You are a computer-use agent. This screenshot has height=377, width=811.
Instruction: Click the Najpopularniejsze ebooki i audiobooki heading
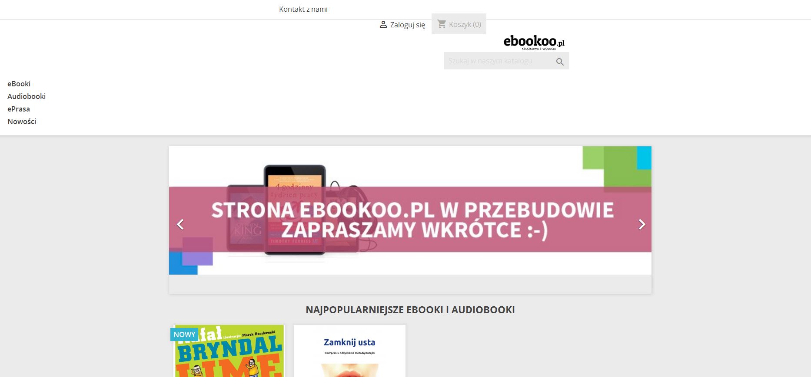pos(410,310)
